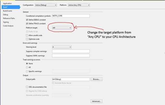Open the Application properties tab
Screen dimensions: 165x105
[7, 3]
